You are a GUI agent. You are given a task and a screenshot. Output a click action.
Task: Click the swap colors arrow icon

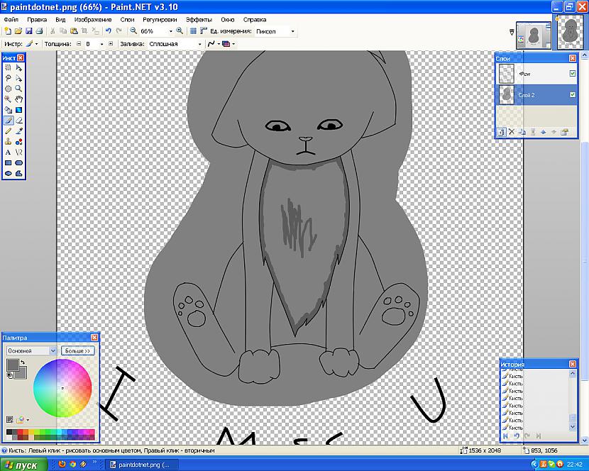pos(23,362)
